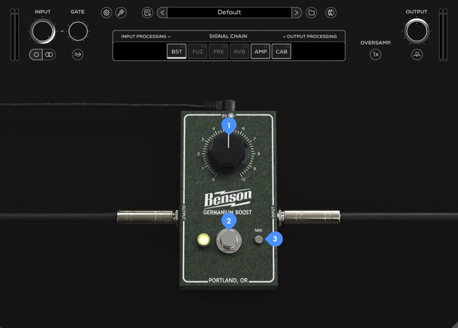Click the GATE threshold knob

78,31
